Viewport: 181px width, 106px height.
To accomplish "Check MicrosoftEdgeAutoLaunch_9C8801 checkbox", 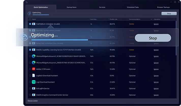I will (30, 56).
